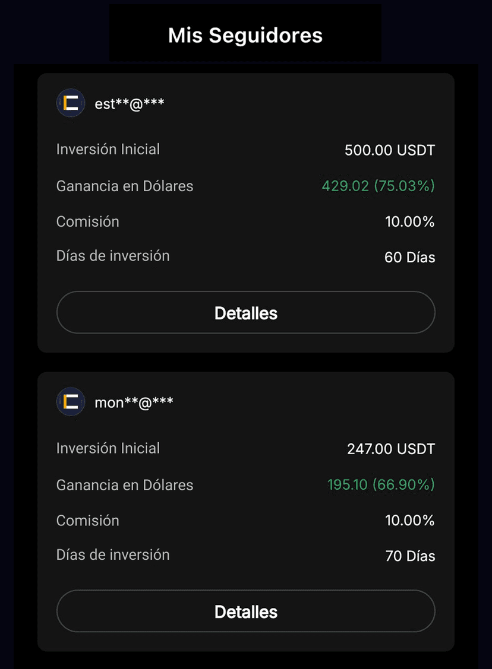This screenshot has width=492, height=669.
Task: Click the avatar icon beside mon**@***
Action: coord(71,402)
